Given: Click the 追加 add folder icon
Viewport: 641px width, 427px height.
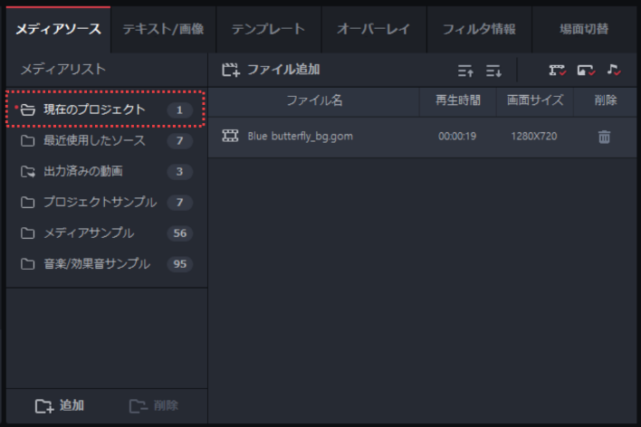Looking at the screenshot, I should coord(43,405).
